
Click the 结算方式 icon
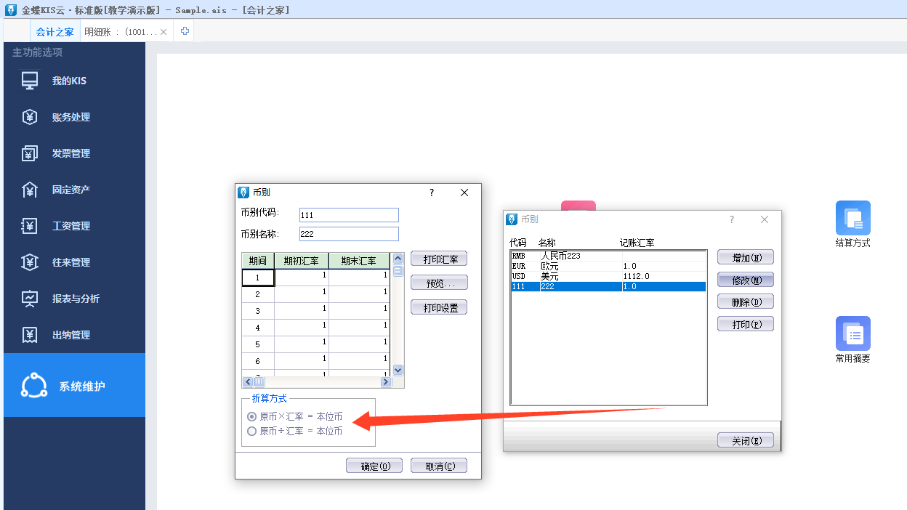tap(852, 219)
